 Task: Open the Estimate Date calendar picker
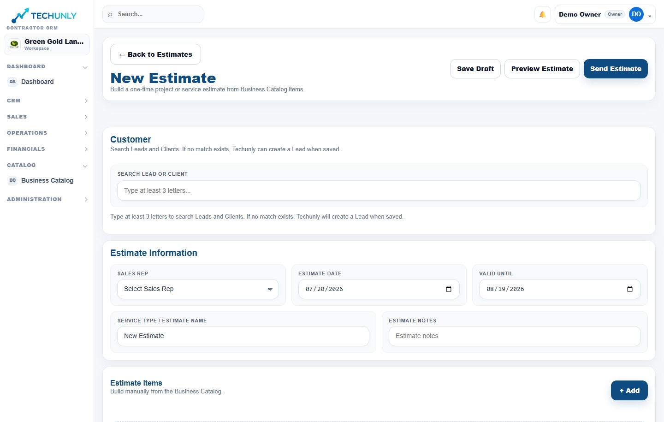tap(449, 289)
